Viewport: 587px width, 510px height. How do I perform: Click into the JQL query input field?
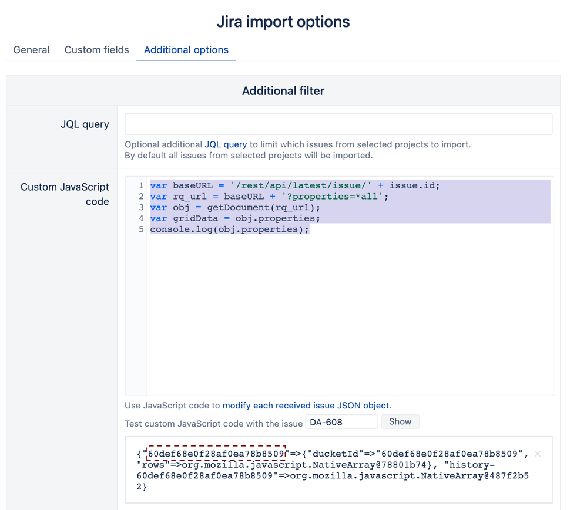coord(338,124)
